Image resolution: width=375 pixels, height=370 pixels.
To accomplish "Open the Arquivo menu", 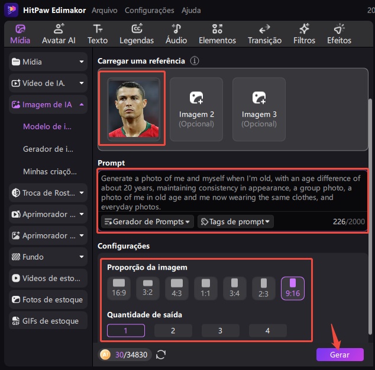I will pos(105,10).
